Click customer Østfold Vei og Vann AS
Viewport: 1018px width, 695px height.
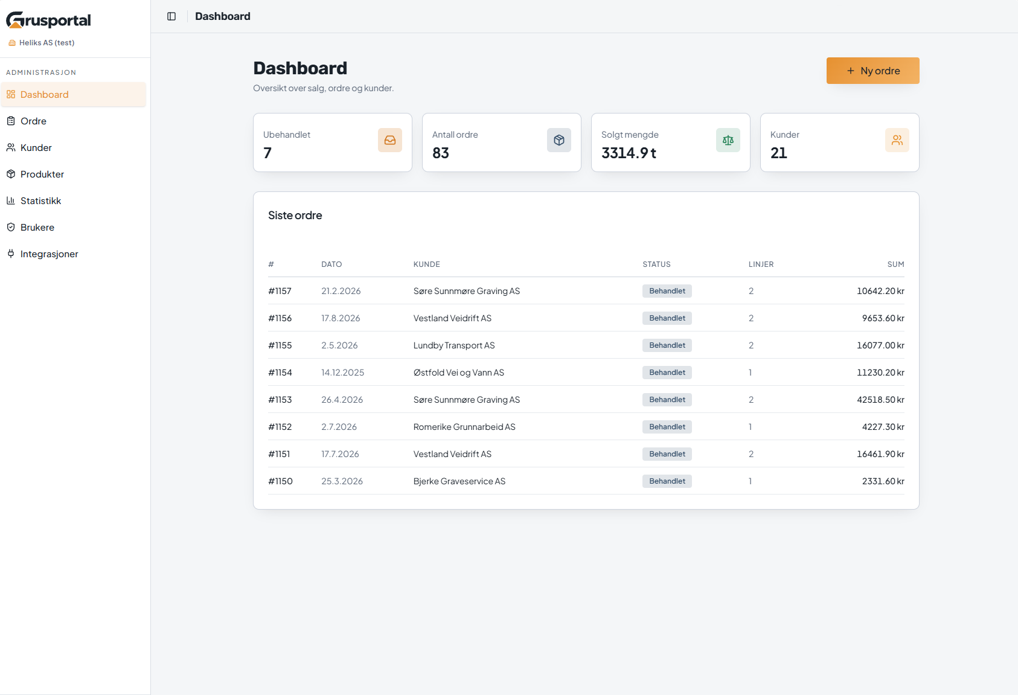459,373
